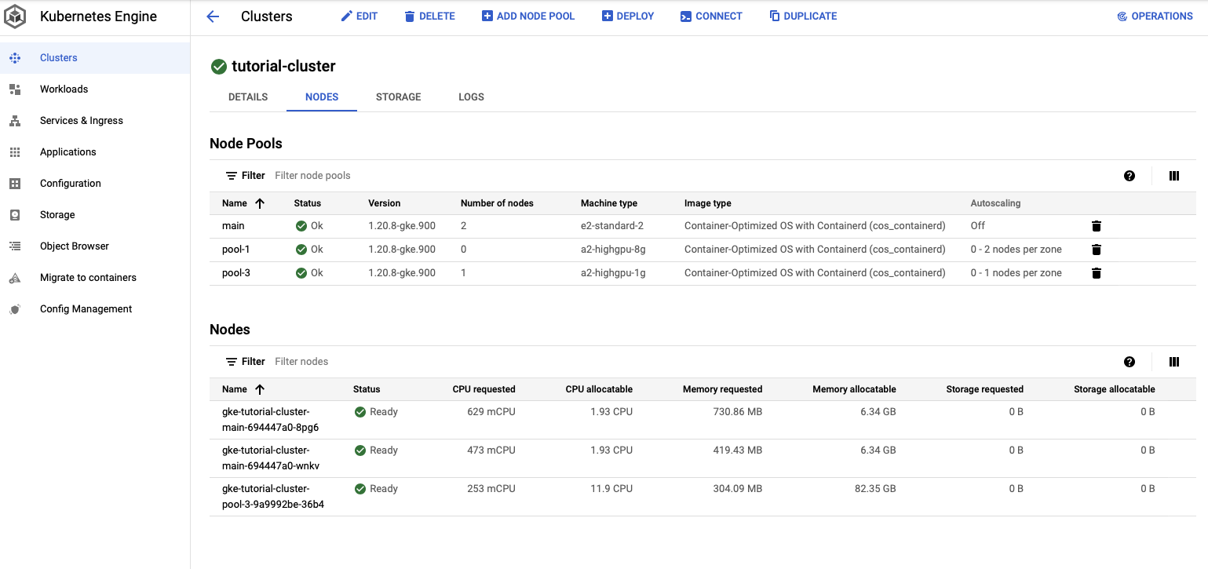
Task: Click the 82.35 GB memory allocatable value
Action: pos(874,489)
